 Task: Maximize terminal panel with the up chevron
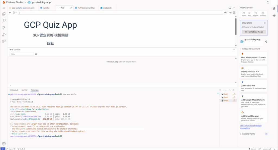[x=230, y=90]
